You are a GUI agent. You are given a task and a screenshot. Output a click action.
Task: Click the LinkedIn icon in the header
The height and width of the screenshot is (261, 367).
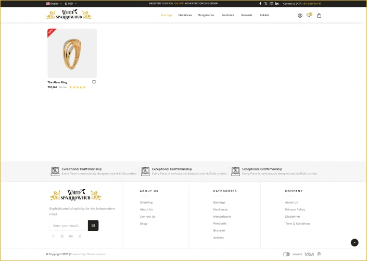(277, 4)
